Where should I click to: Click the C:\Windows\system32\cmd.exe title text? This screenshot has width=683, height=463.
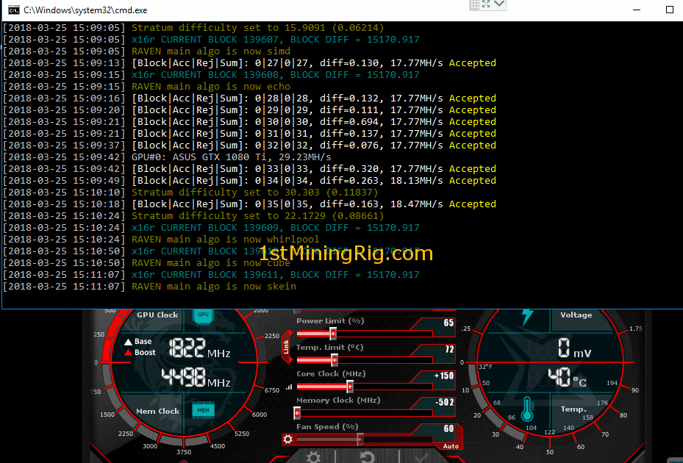click(x=85, y=10)
